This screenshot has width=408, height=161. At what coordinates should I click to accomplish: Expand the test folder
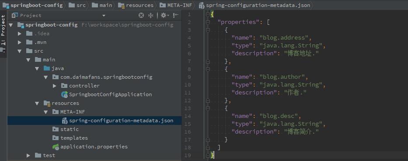pyautogui.click(x=28, y=156)
